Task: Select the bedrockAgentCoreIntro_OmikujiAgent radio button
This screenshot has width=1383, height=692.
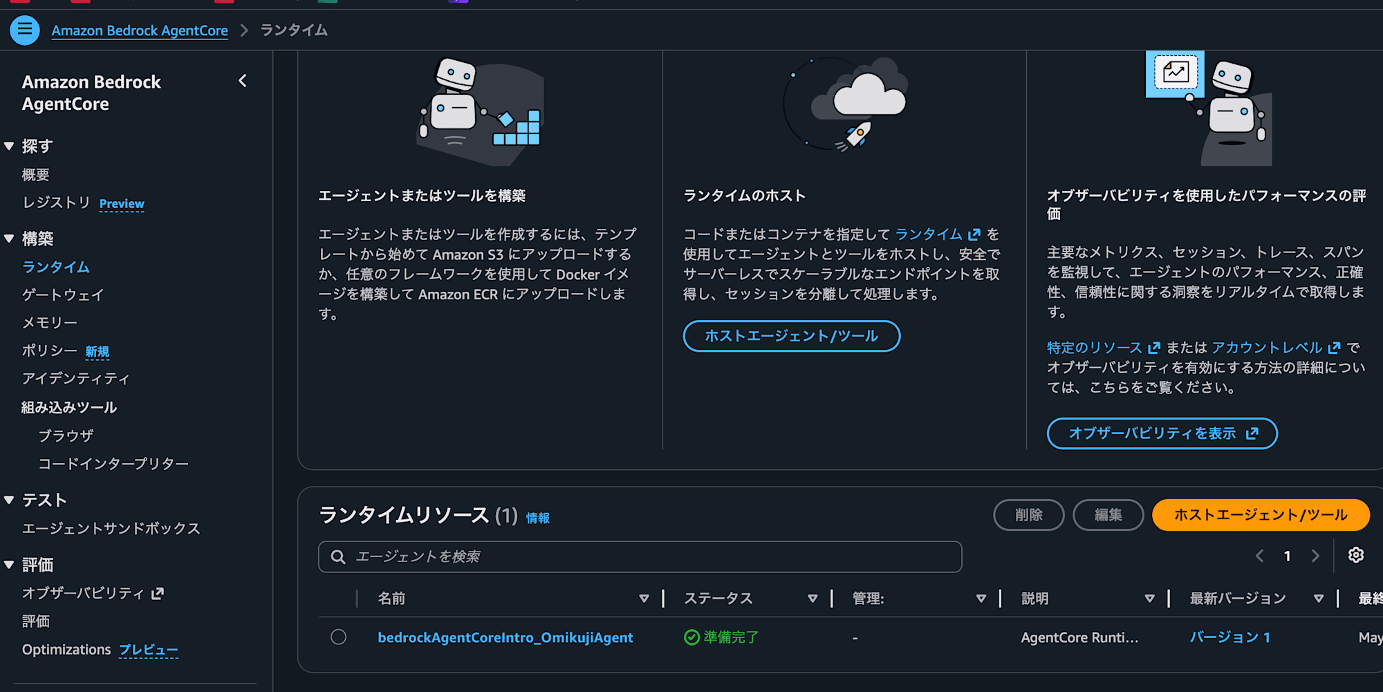Action: tap(338, 637)
